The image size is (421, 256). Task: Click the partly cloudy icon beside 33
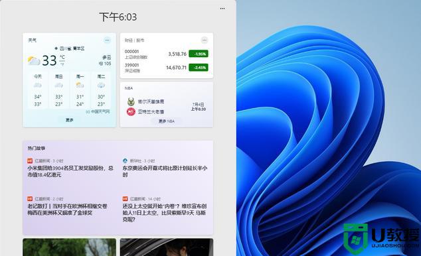coord(34,61)
